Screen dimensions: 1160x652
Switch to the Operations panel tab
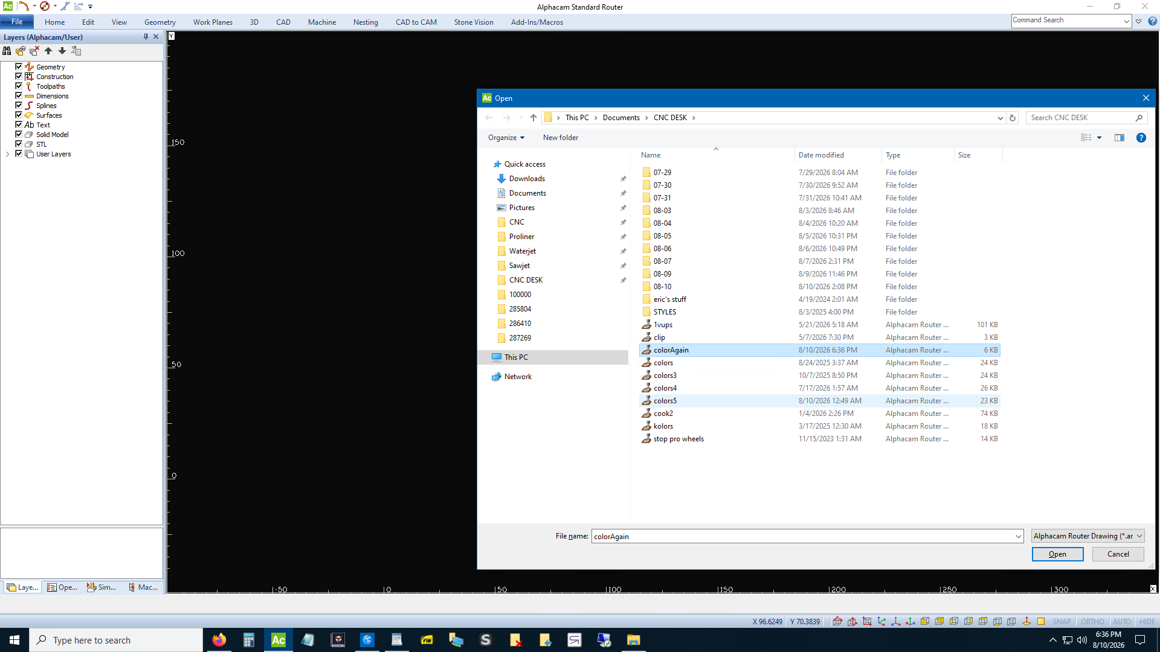point(62,587)
